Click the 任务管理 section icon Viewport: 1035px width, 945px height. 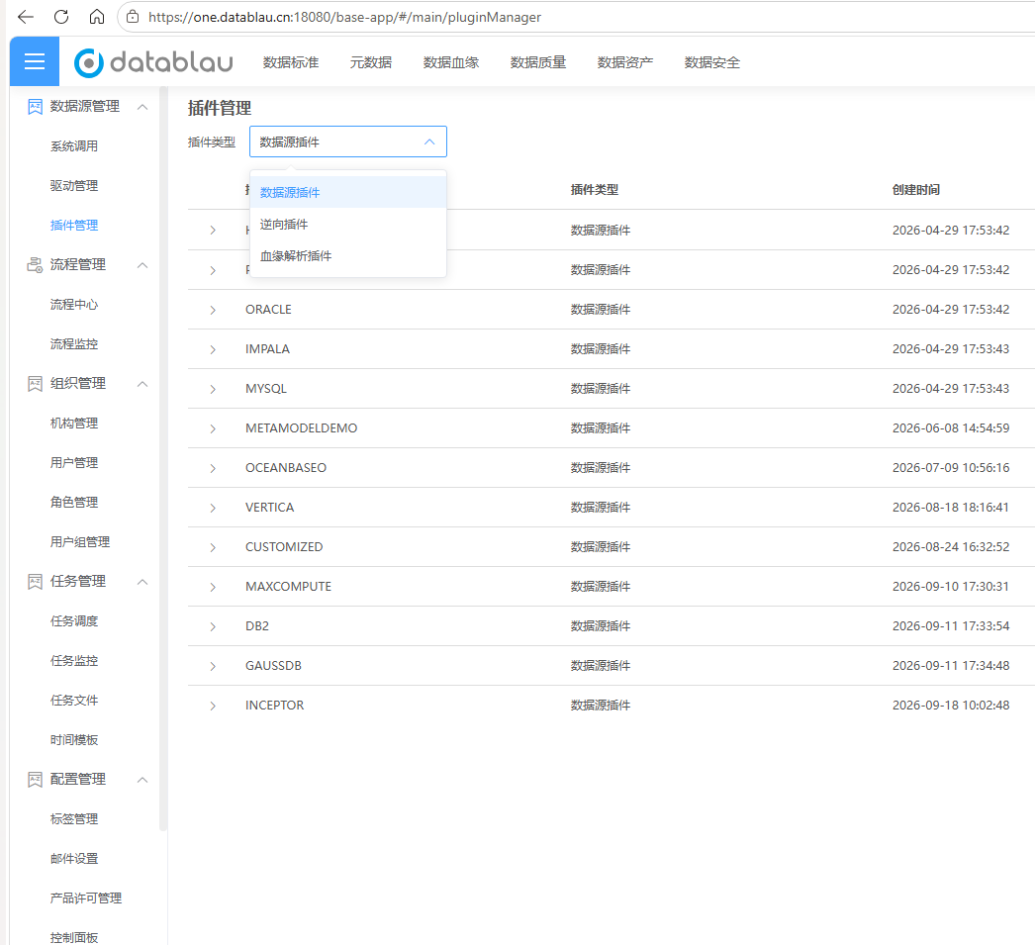coord(35,582)
